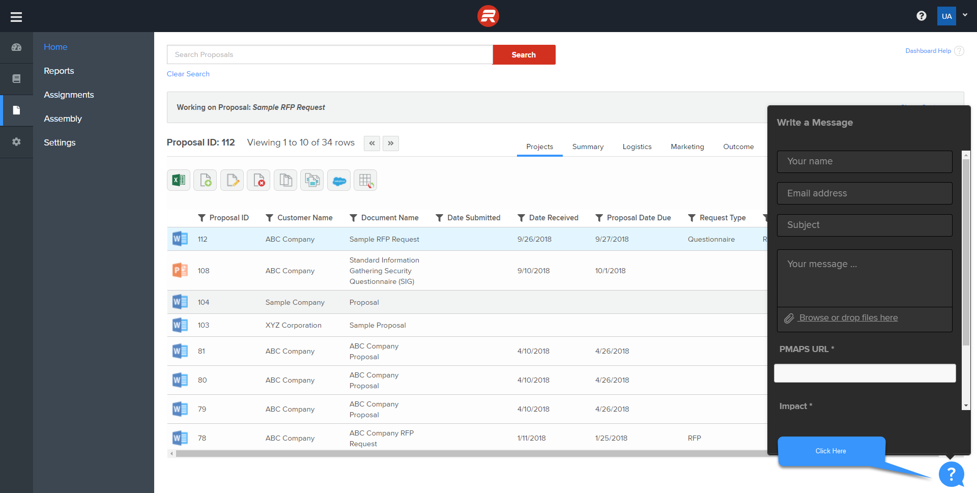The width and height of the screenshot is (977, 493).
Task: Click the blue help chat bubble icon
Action: 951,474
